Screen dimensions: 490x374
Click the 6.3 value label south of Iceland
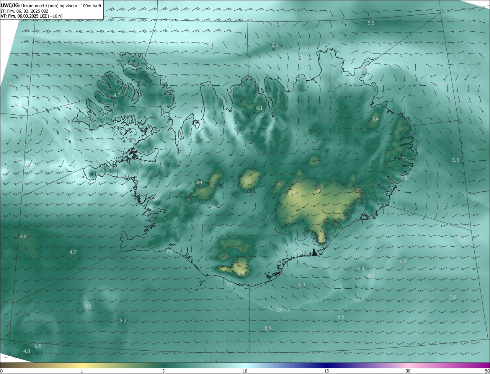302,285
